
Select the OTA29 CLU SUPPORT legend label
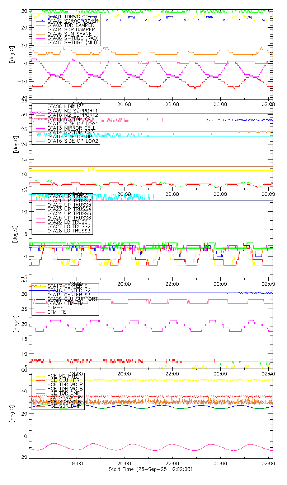72,299
